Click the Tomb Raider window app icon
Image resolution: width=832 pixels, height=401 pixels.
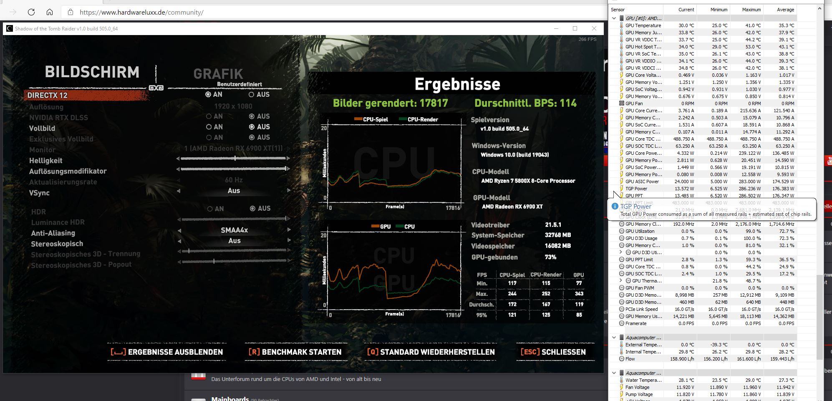(x=10, y=29)
